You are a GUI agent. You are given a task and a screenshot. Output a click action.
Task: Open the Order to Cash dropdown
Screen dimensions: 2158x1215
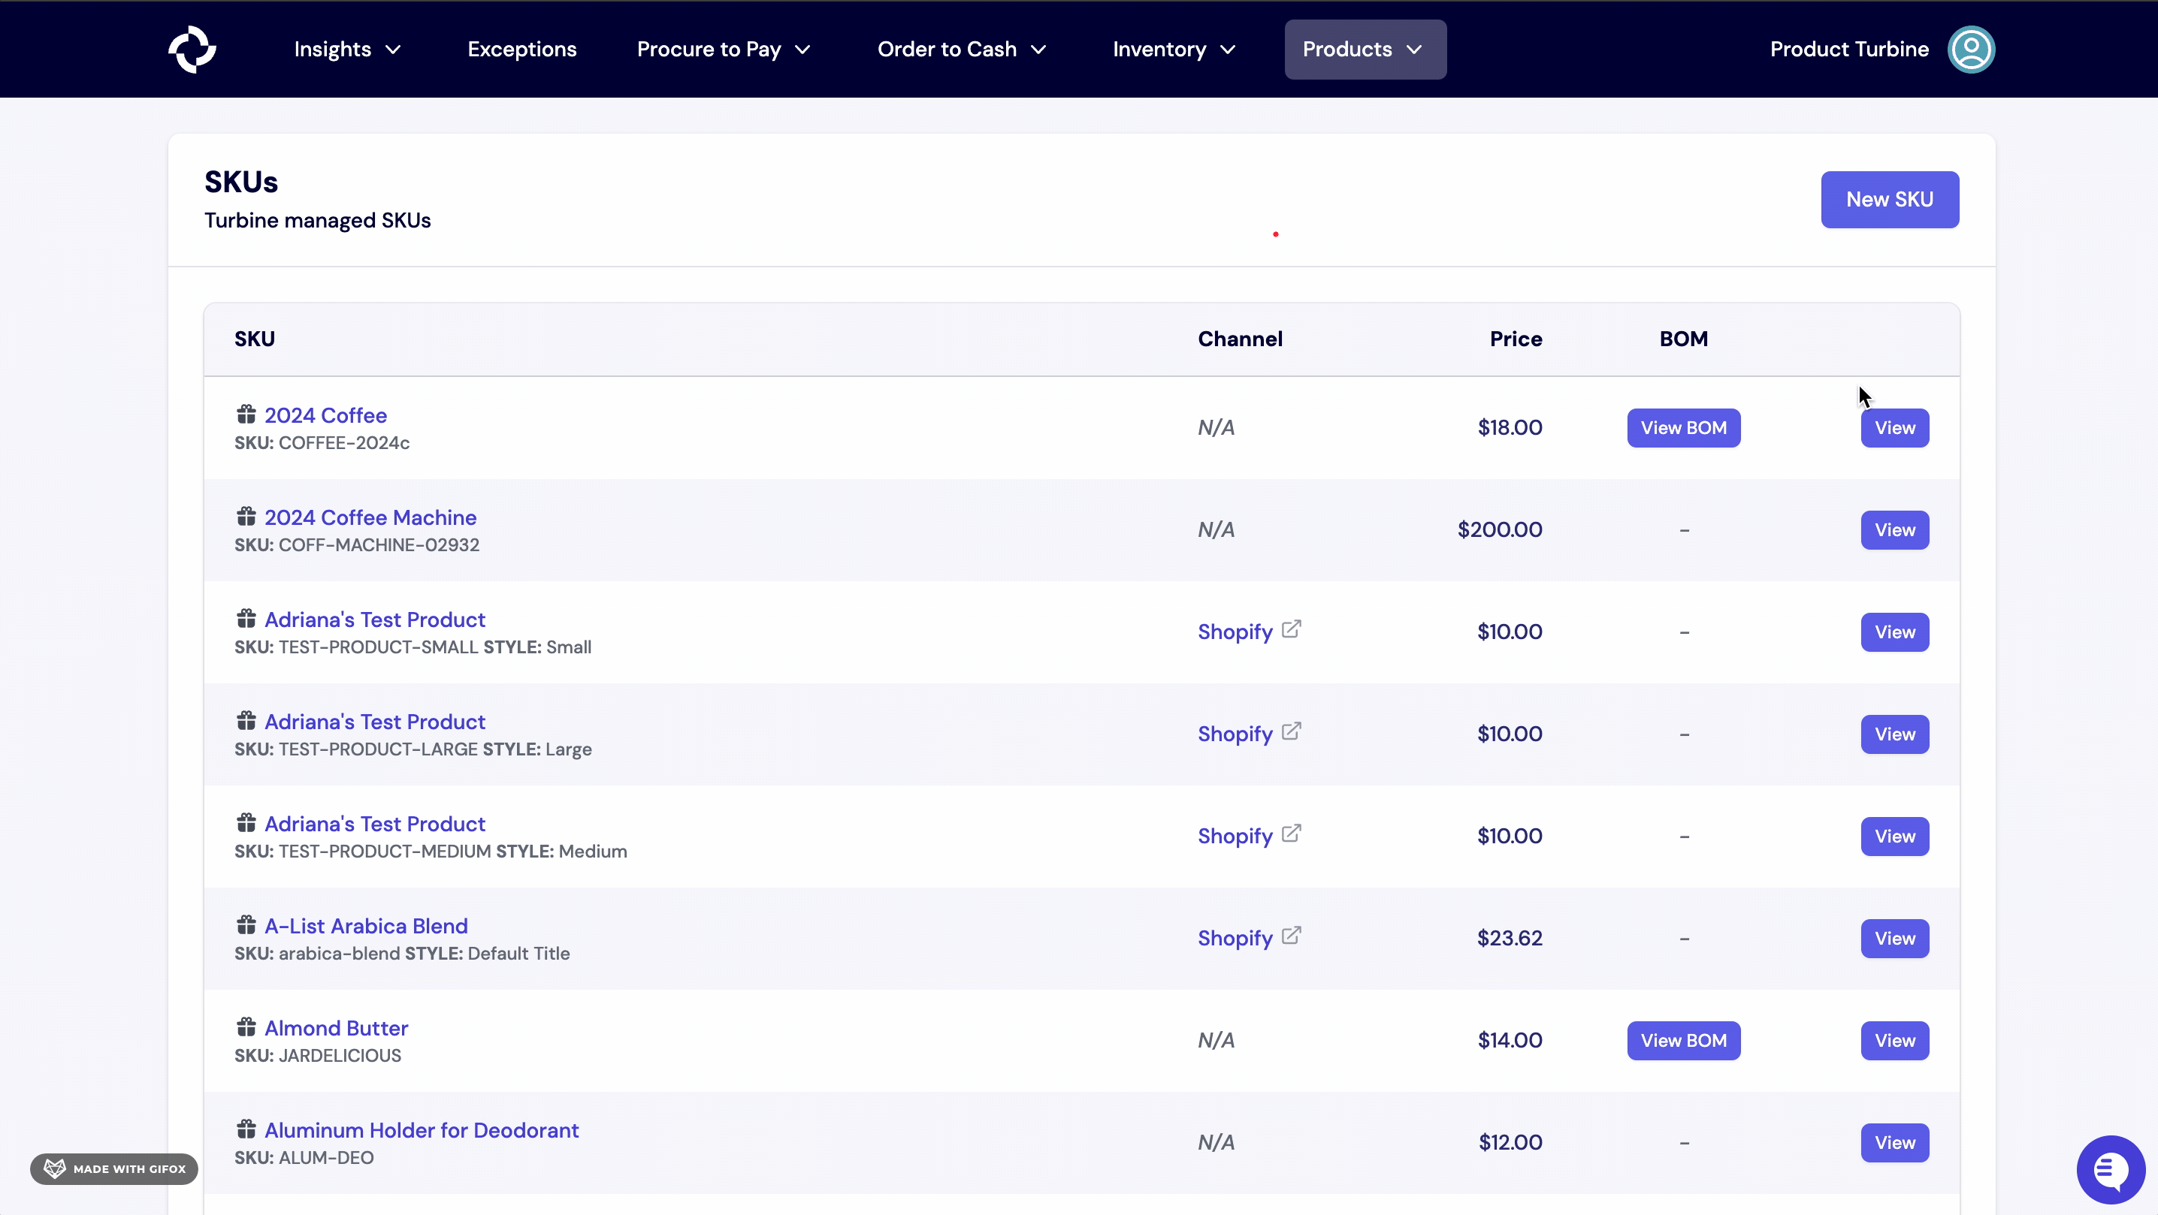point(961,50)
